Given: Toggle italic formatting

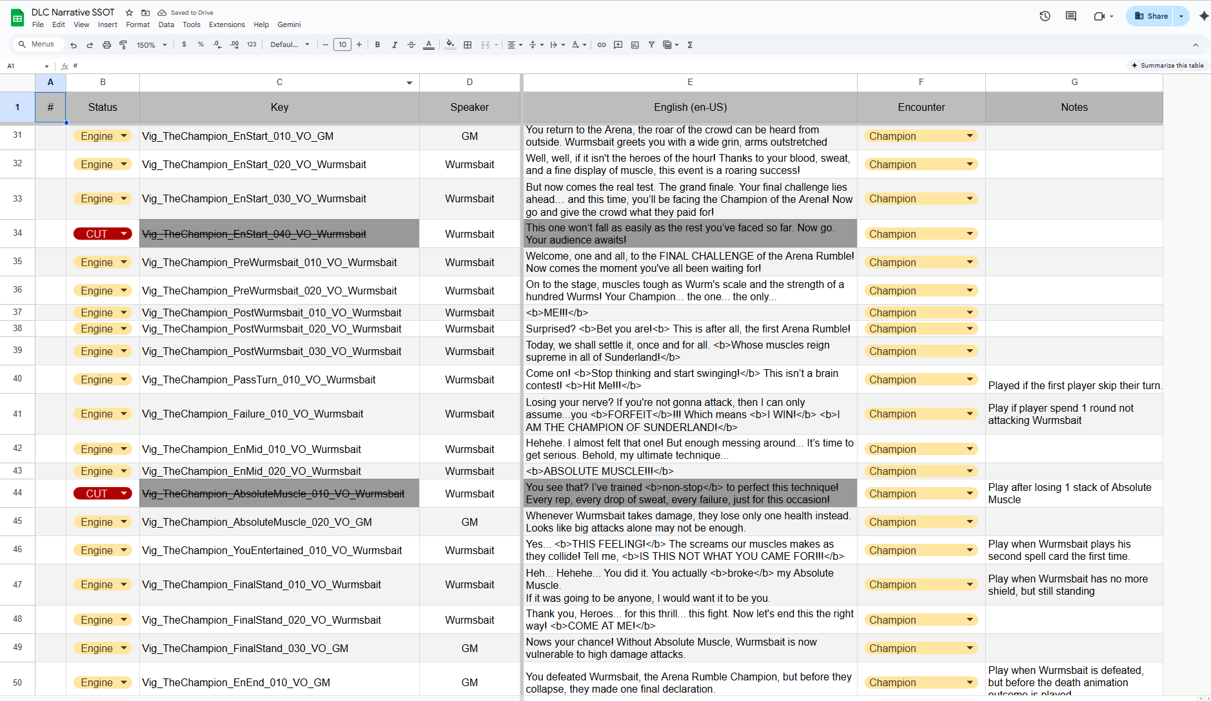Looking at the screenshot, I should click(394, 44).
